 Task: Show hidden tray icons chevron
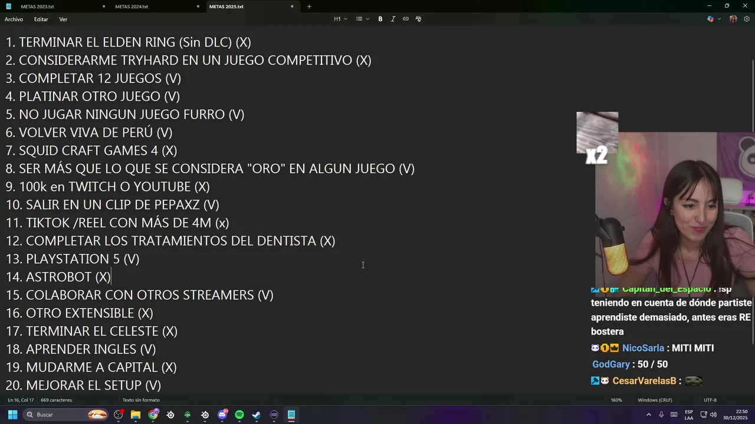(649, 415)
